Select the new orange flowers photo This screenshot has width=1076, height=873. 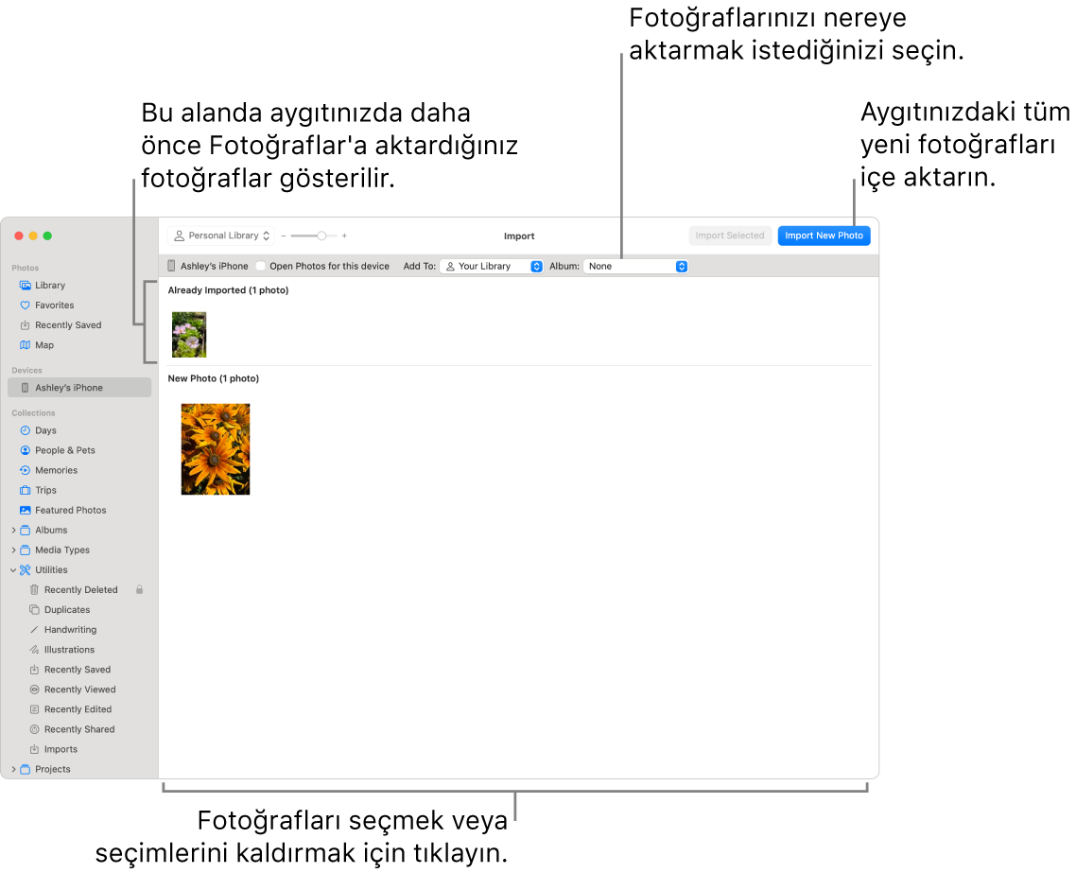(x=216, y=449)
